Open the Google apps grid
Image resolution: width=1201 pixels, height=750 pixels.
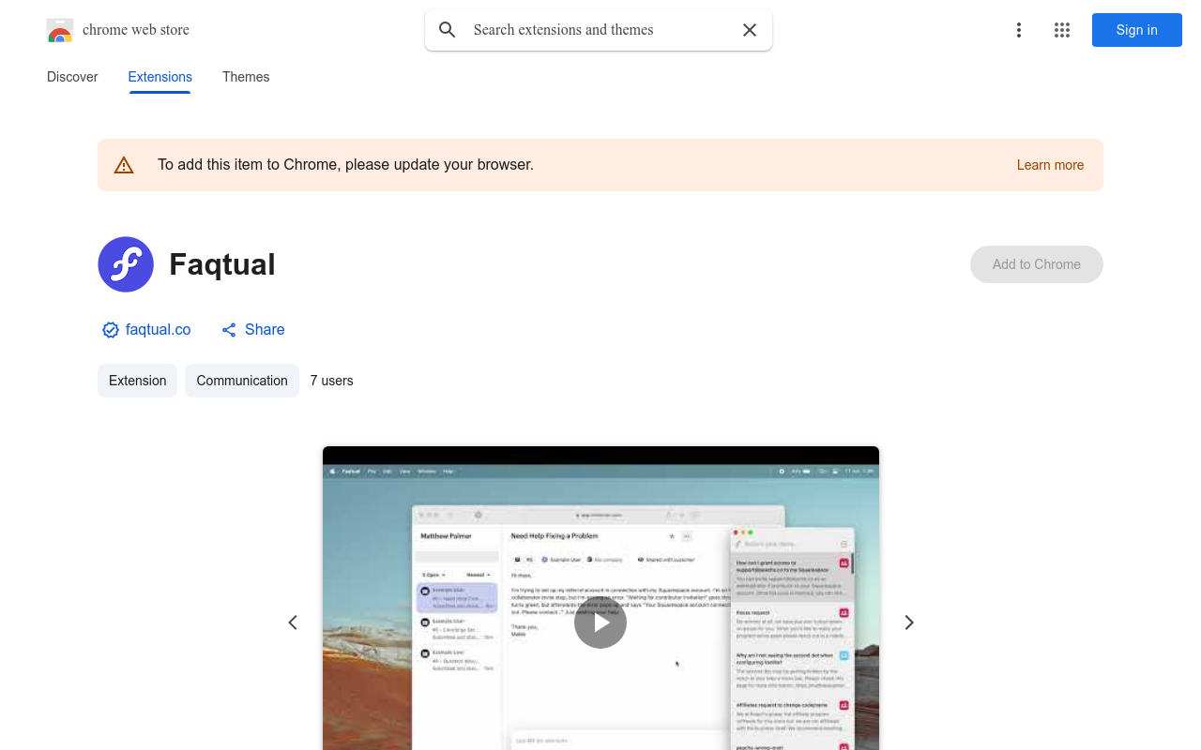(x=1062, y=30)
